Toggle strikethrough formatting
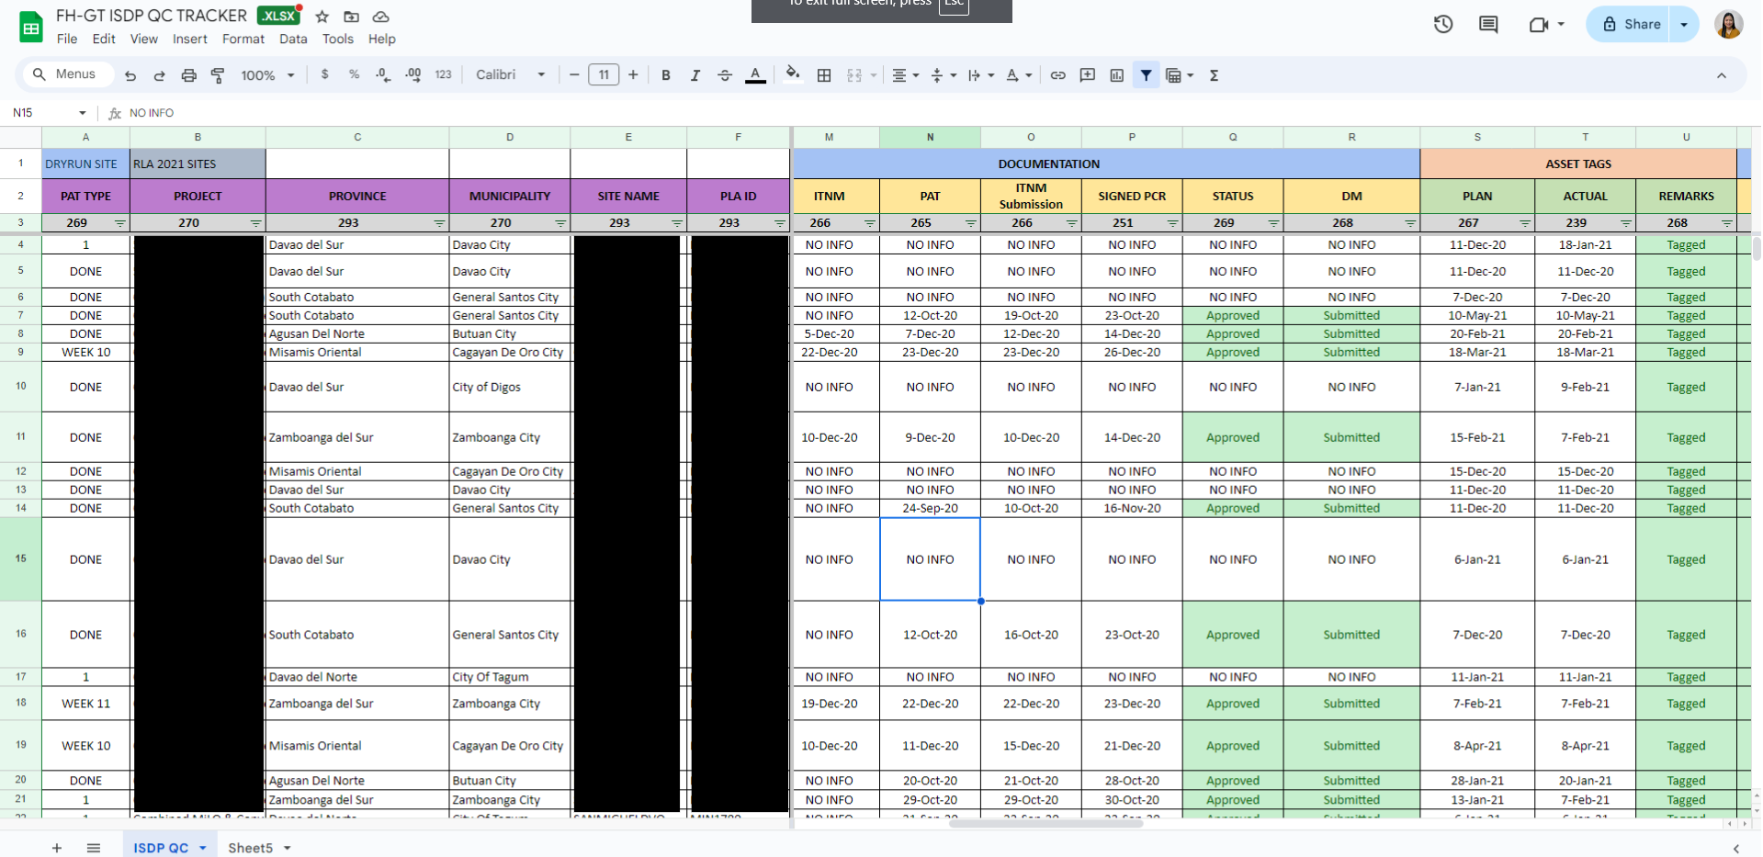This screenshot has height=857, width=1763. [725, 75]
